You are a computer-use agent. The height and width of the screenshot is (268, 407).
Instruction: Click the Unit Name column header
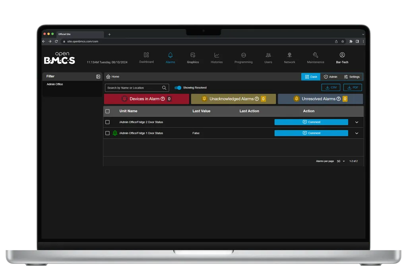coord(128,111)
